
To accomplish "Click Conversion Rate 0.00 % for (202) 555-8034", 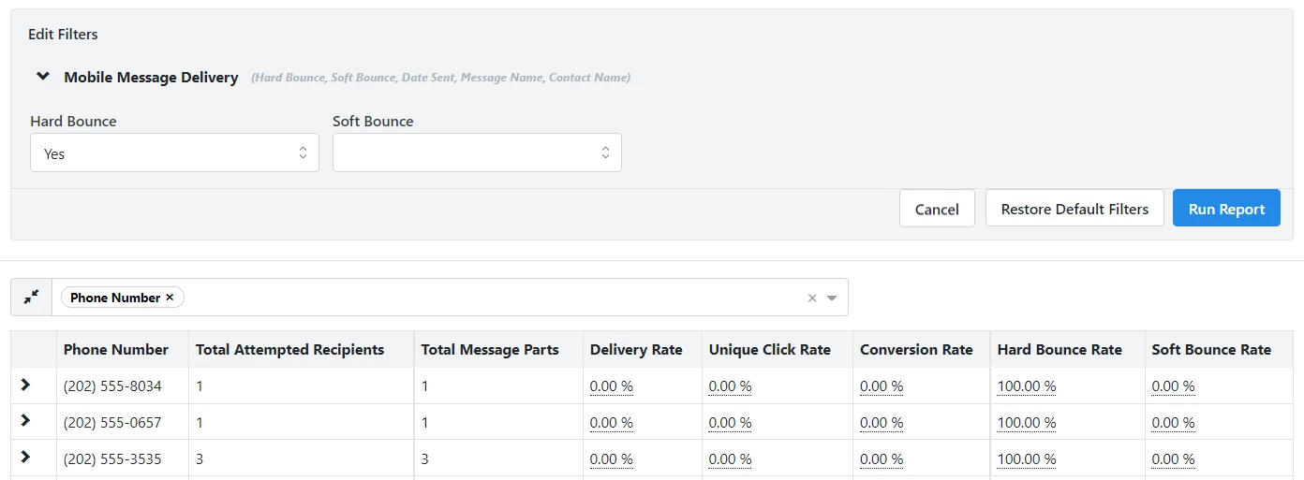I will (x=882, y=385).
